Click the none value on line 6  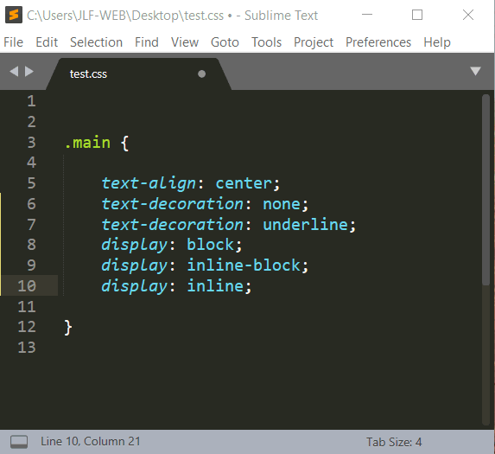[x=282, y=204]
